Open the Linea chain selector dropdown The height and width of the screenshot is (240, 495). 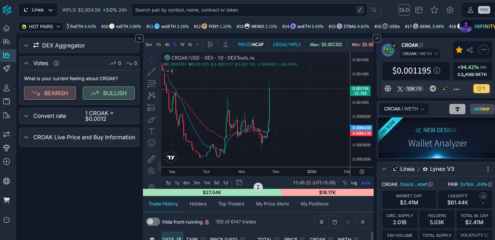click(x=38, y=9)
